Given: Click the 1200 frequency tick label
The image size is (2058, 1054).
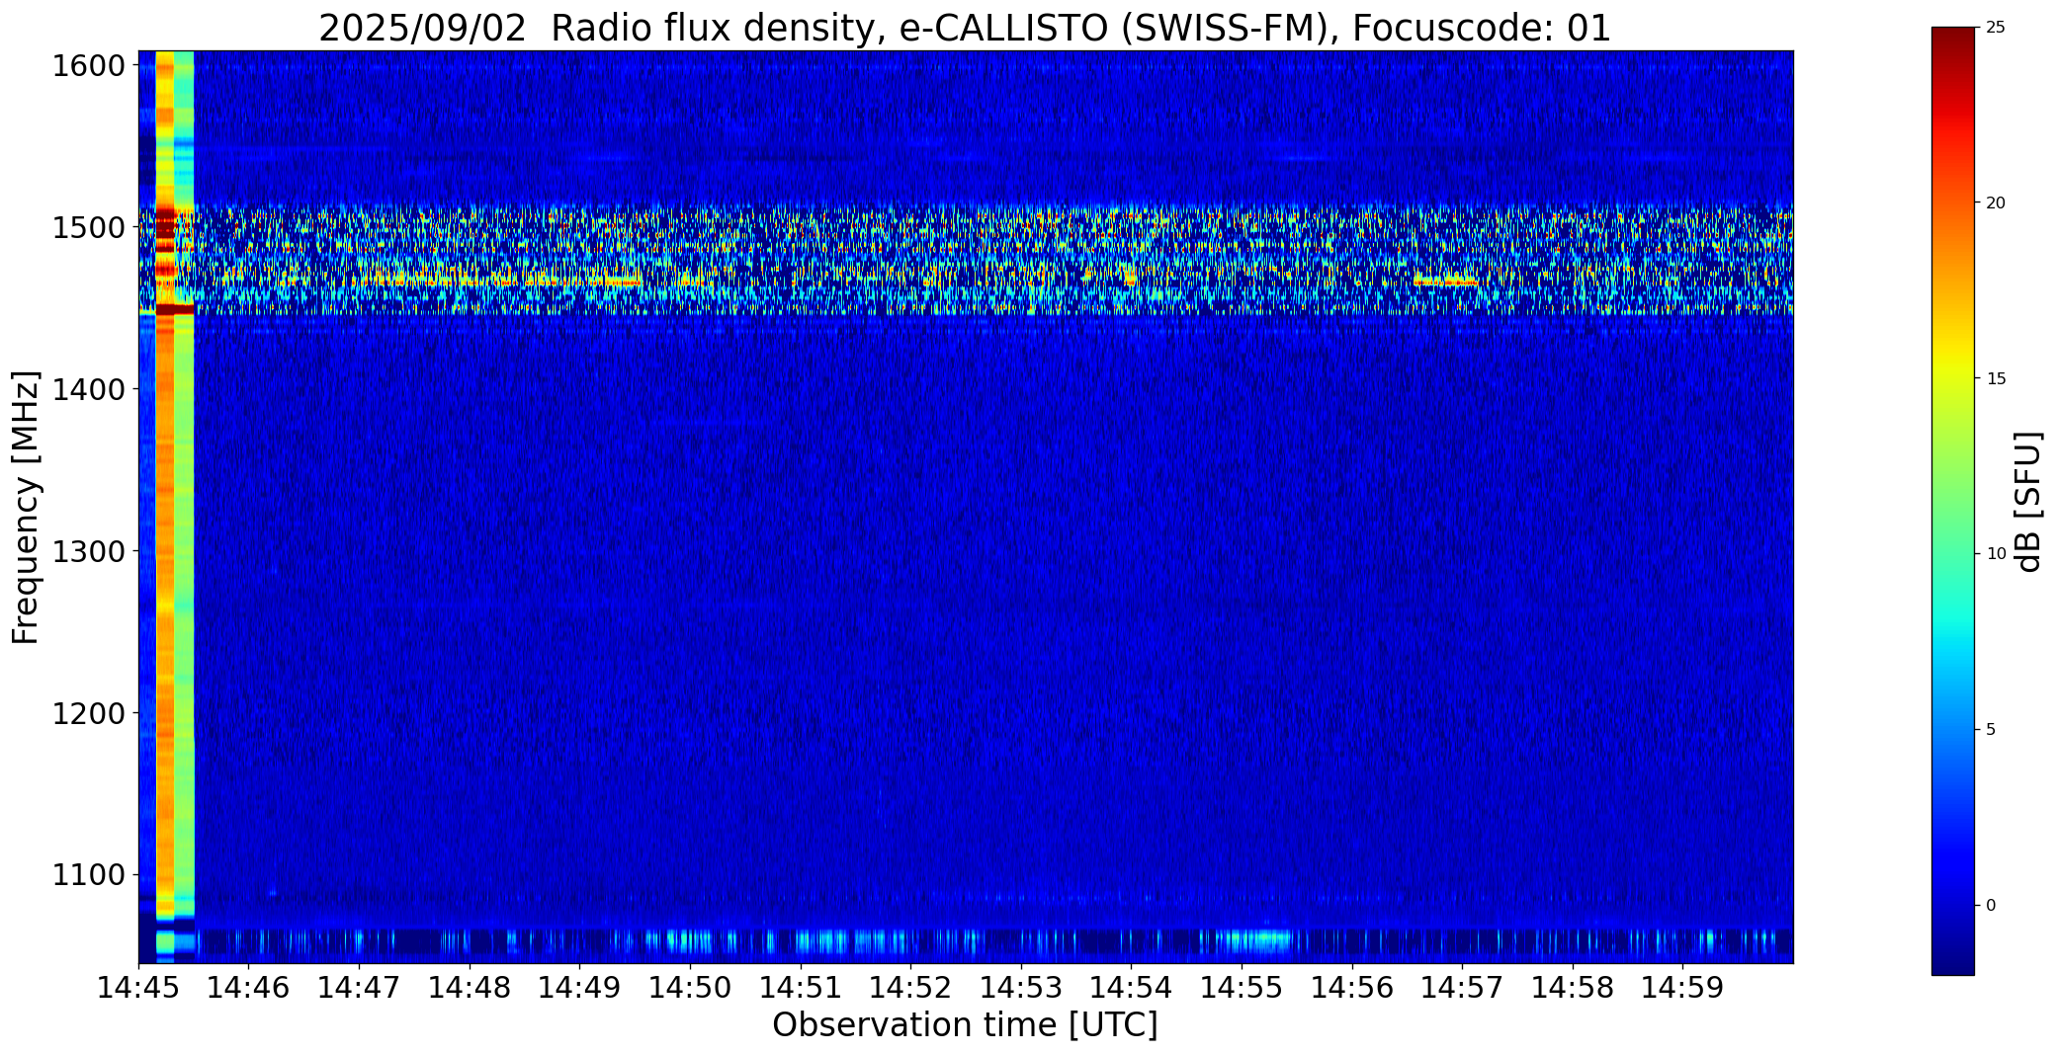Looking at the screenshot, I should pos(88,713).
